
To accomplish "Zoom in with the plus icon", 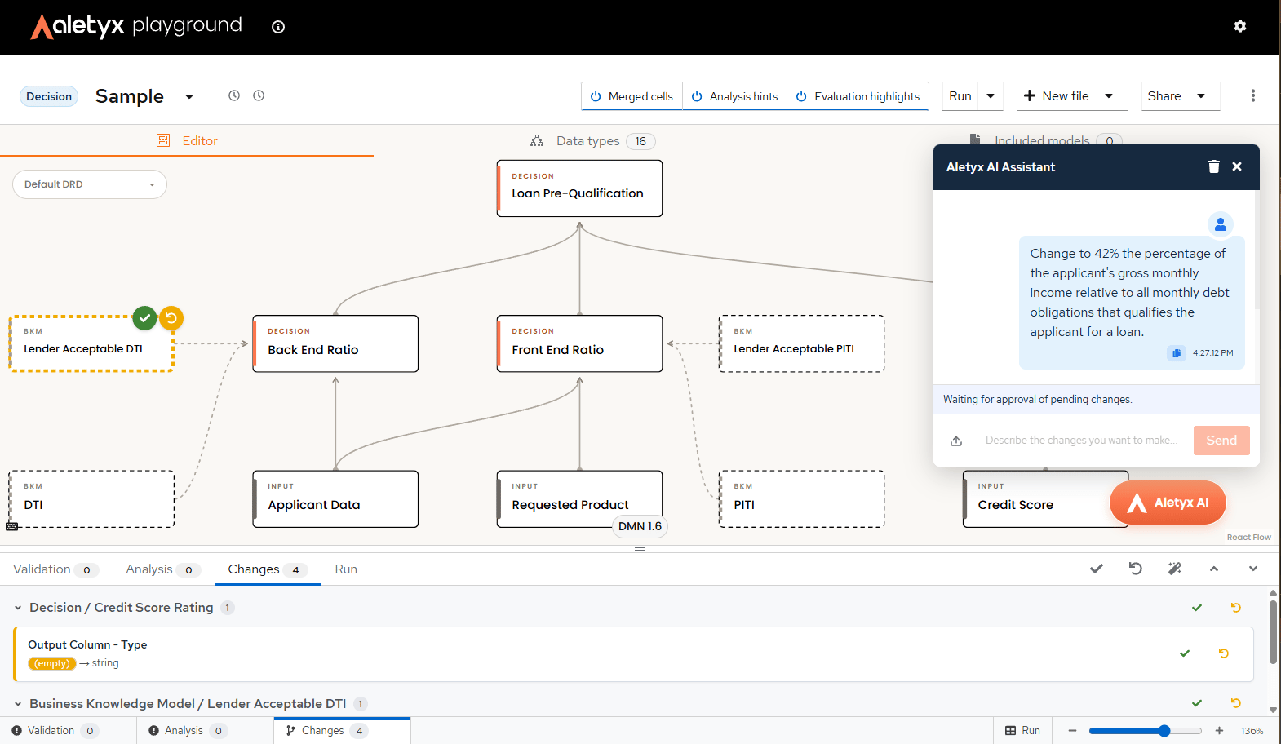I will tap(1219, 731).
